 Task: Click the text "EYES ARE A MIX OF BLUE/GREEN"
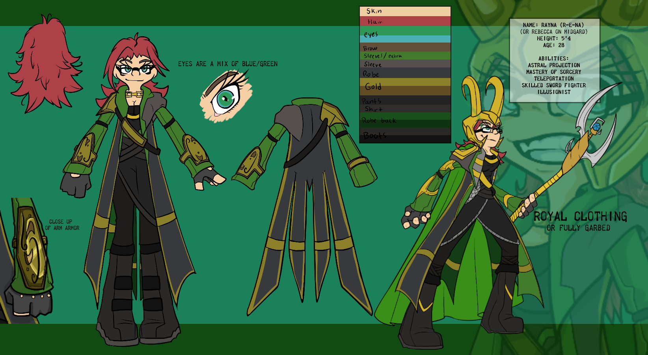tap(228, 64)
